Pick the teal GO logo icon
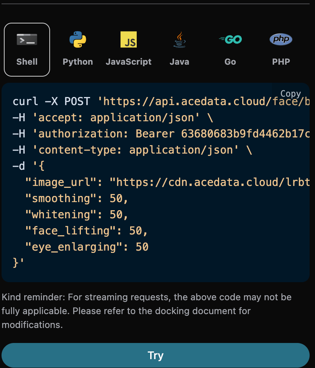315x368 pixels. (230, 39)
